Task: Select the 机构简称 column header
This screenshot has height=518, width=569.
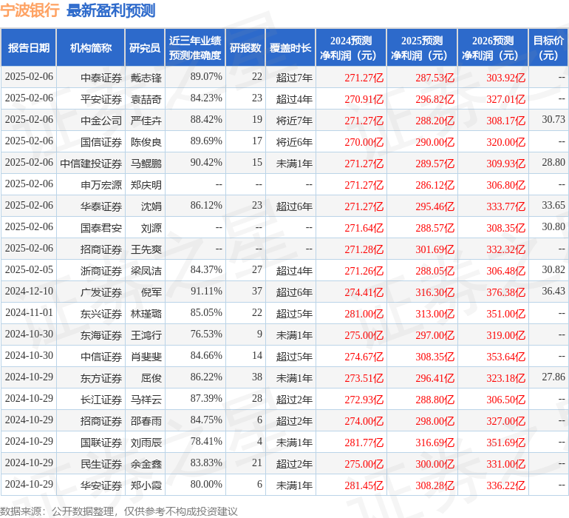Action: [91, 47]
